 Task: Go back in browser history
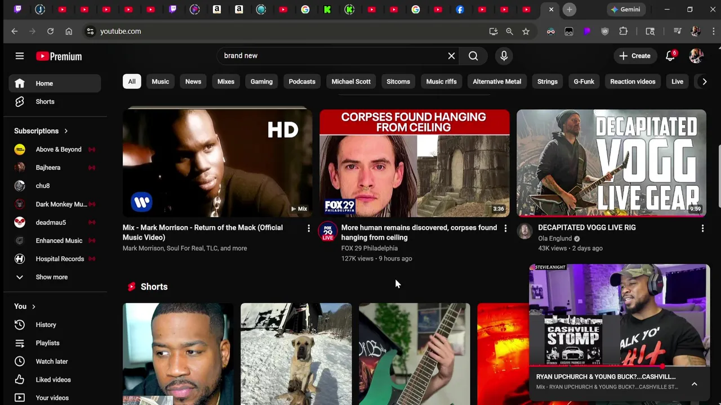point(15,31)
